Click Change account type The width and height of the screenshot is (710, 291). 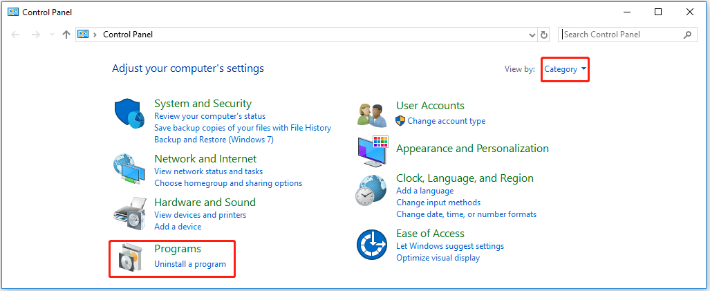pos(446,121)
